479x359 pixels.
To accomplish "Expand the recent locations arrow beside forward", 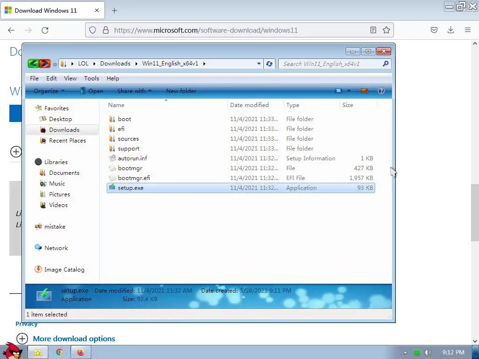I will (x=55, y=64).
